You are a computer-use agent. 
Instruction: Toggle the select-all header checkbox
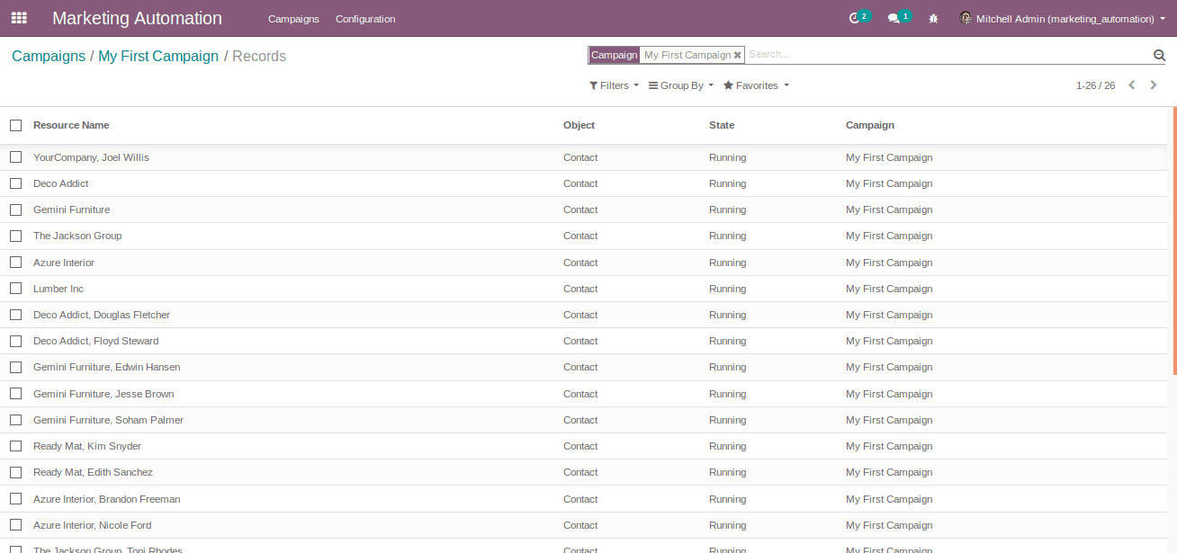pyautogui.click(x=16, y=125)
